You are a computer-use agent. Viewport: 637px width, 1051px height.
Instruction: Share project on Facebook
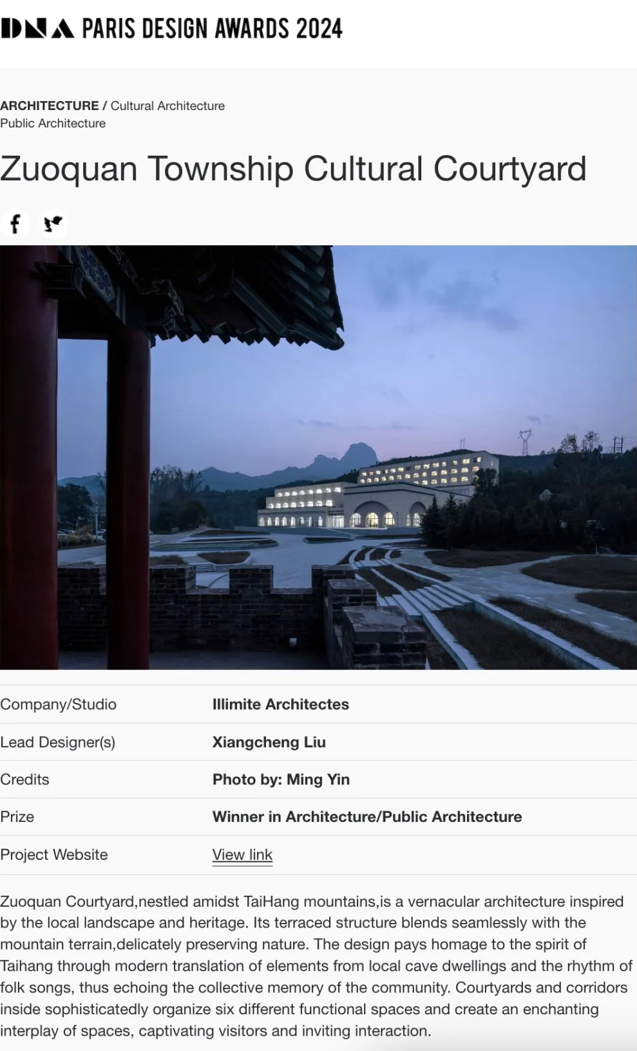(15, 224)
